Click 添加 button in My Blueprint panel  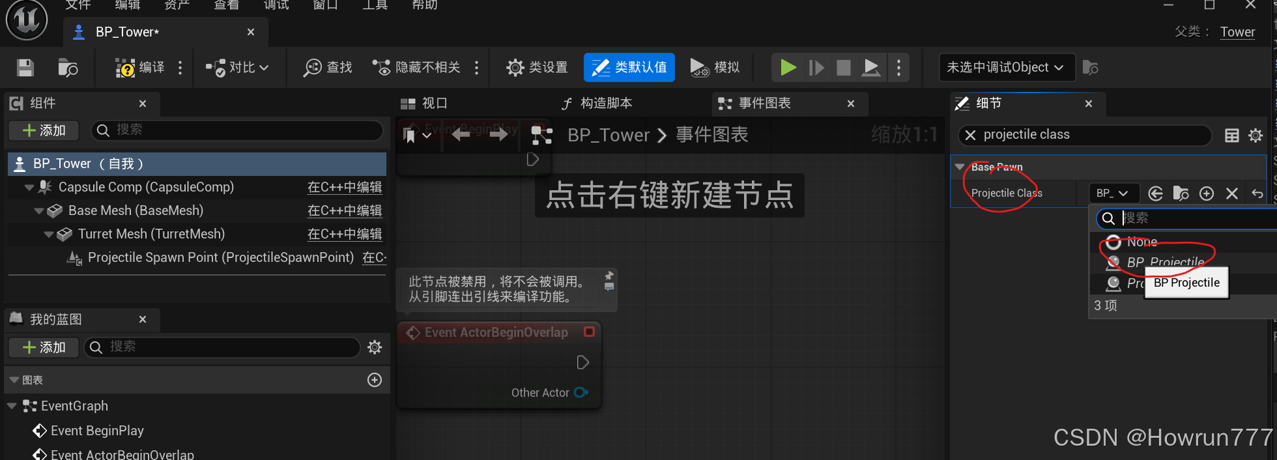tap(44, 347)
